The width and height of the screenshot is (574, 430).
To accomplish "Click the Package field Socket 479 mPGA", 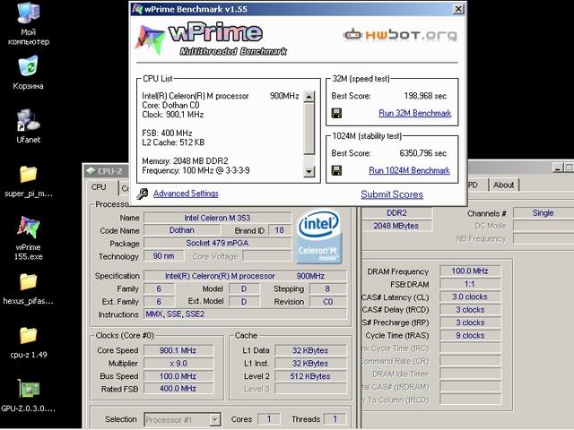I will tap(217, 243).
